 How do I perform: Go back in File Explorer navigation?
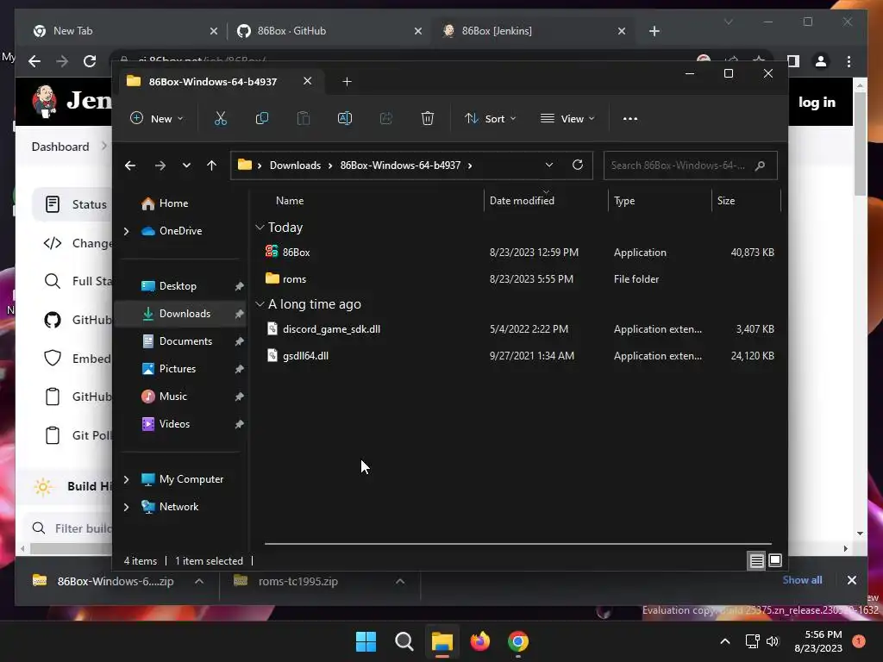[x=130, y=165]
